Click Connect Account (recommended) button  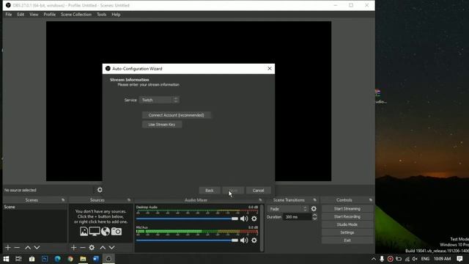coord(176,115)
